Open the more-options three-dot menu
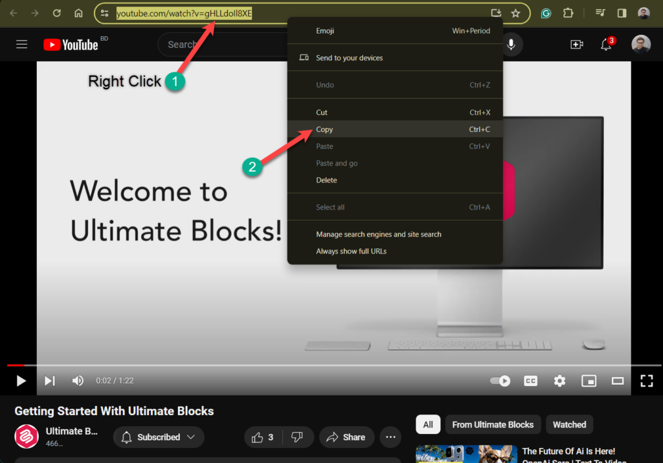The width and height of the screenshot is (663, 463). tap(390, 437)
